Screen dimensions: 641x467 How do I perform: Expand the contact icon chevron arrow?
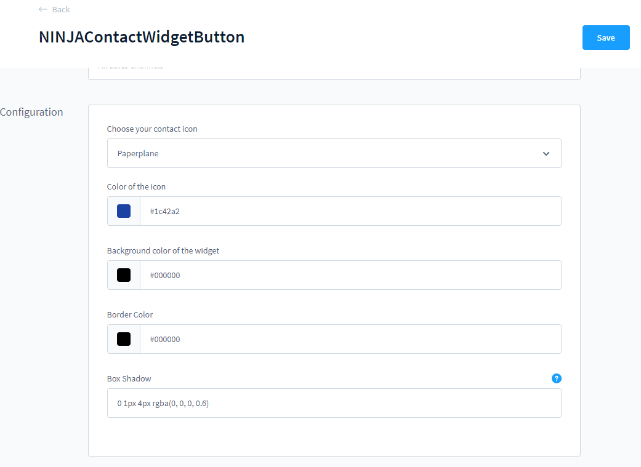[546, 154]
